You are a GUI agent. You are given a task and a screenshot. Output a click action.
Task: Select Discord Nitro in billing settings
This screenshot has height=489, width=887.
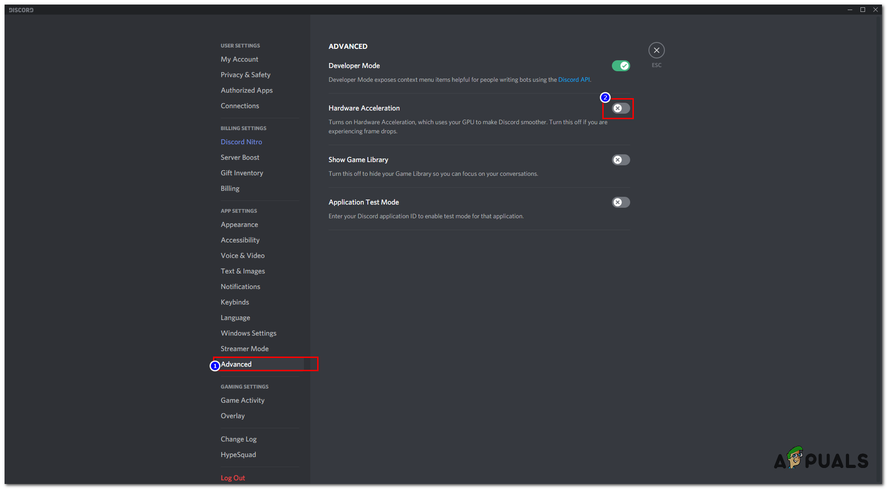click(241, 142)
